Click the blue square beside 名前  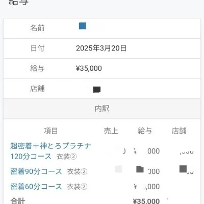(x=83, y=26)
